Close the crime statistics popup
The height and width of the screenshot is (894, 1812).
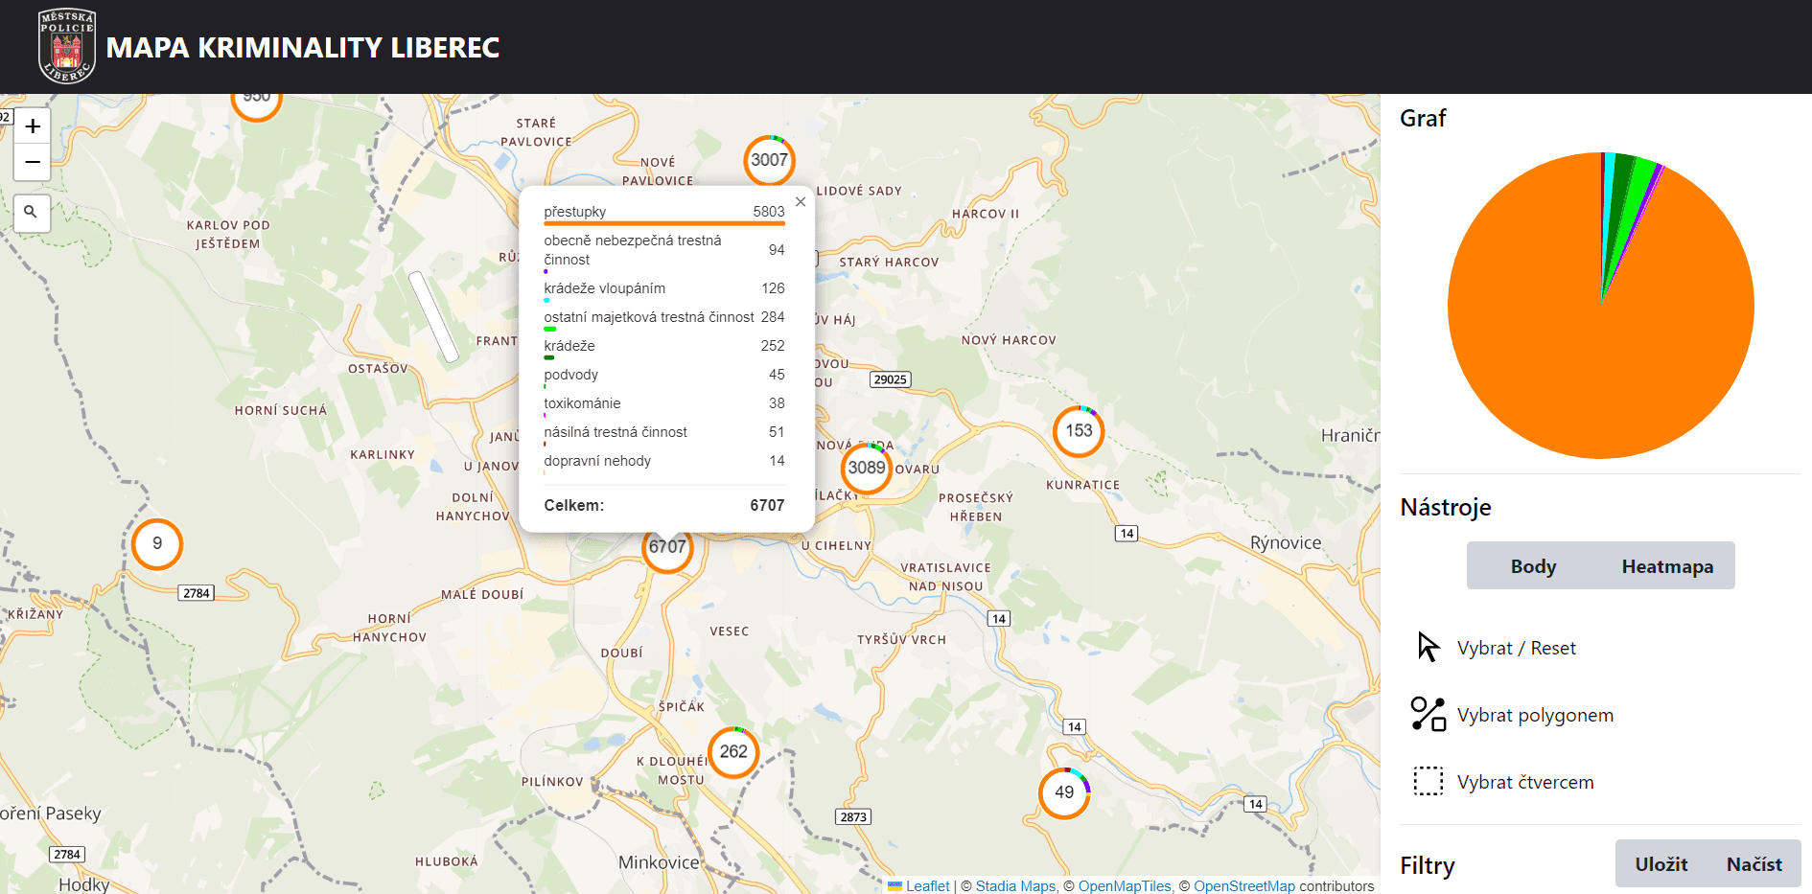[801, 201]
